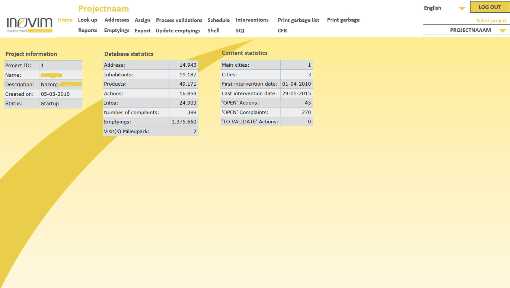Click the Cities value 3
The image size is (510, 288).
coord(309,75)
